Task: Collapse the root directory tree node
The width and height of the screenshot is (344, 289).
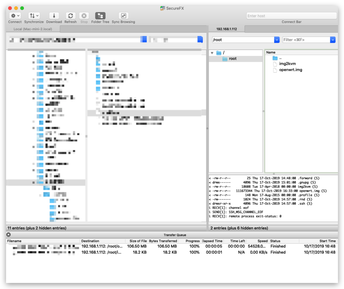Action: pyautogui.click(x=212, y=53)
